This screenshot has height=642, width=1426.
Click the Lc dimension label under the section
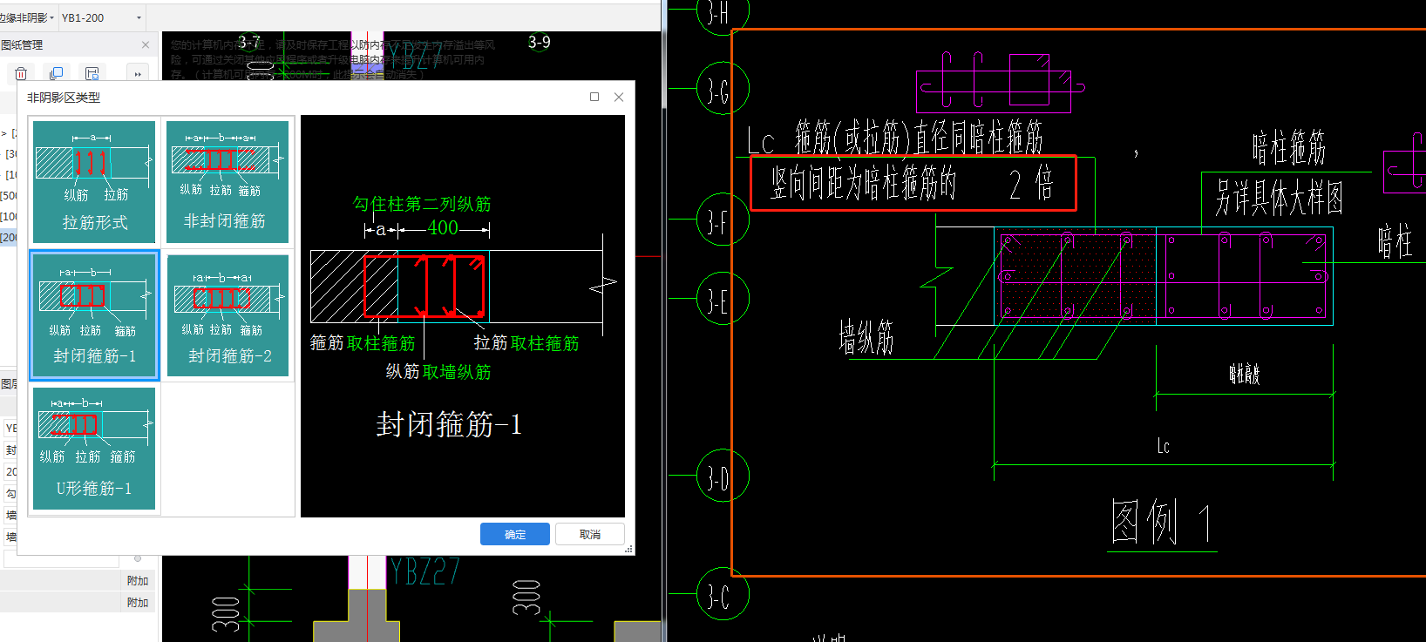1163,446
